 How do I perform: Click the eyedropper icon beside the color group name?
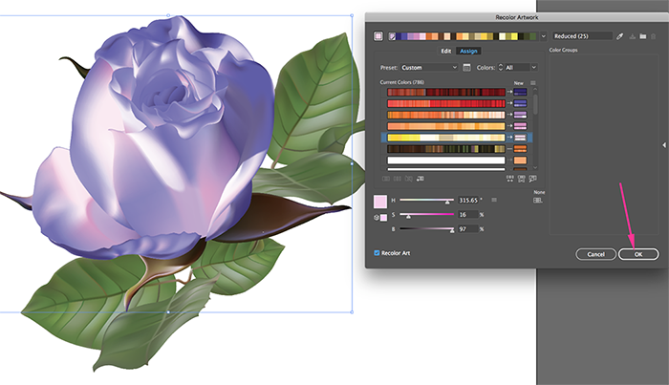(x=619, y=36)
